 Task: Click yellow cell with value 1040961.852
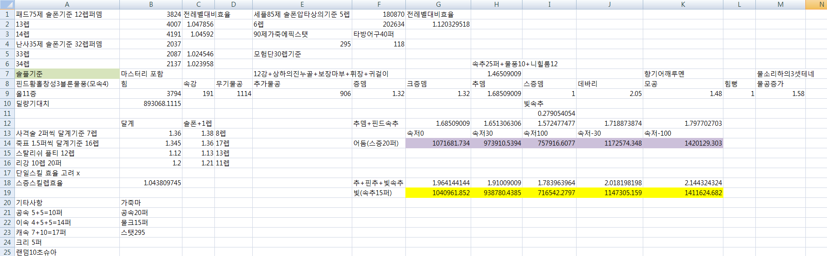click(x=438, y=193)
